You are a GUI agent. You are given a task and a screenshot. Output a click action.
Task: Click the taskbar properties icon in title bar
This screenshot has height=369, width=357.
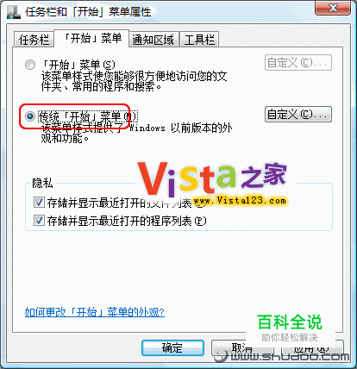click(x=14, y=12)
